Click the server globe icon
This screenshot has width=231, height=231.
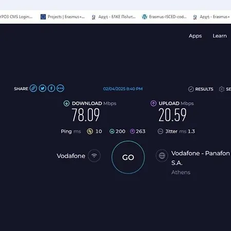coord(162,156)
